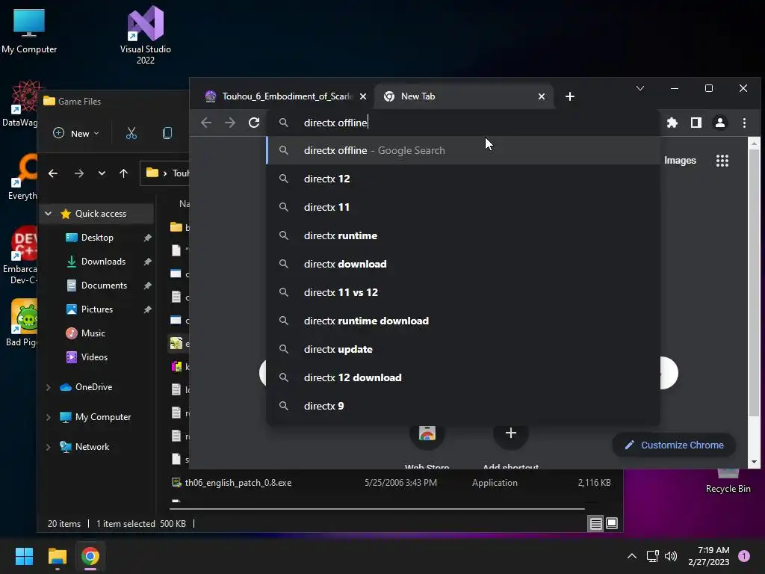Open Pictures in Quick access
Viewport: 765px width, 574px height.
(96, 309)
